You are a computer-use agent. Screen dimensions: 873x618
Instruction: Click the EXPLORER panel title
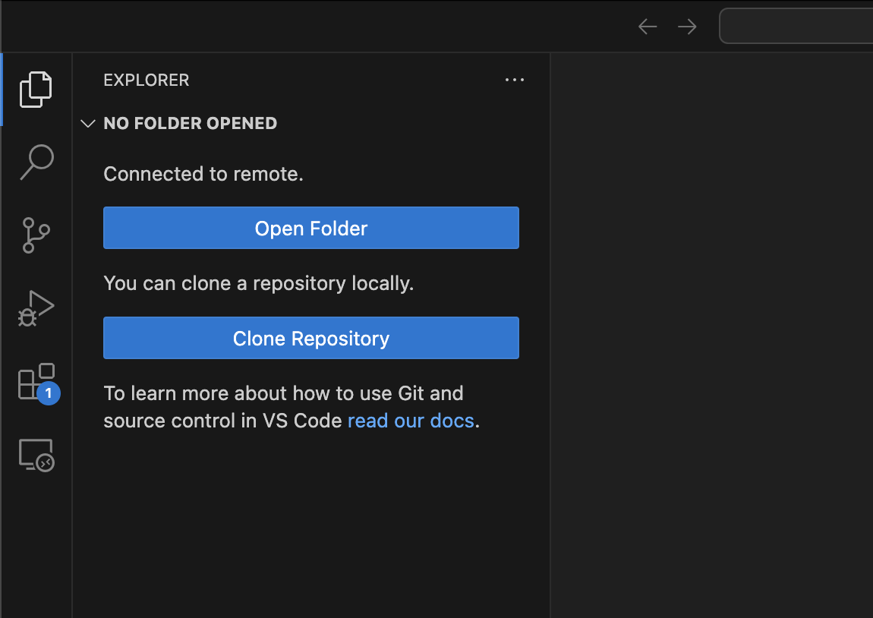pyautogui.click(x=147, y=80)
